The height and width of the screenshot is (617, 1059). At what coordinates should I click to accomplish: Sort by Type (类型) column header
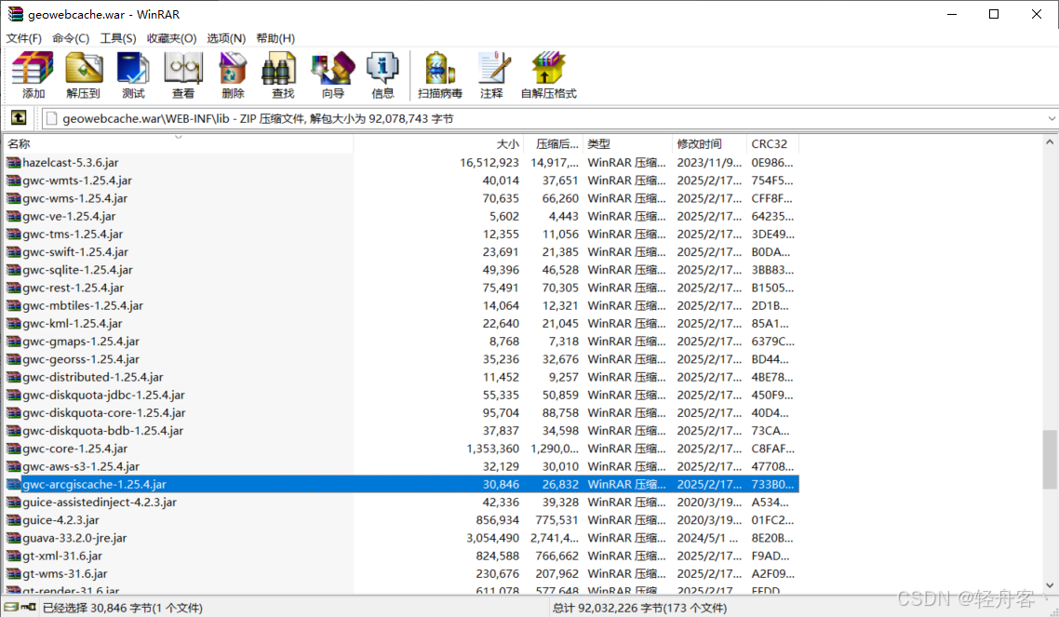pyautogui.click(x=628, y=144)
